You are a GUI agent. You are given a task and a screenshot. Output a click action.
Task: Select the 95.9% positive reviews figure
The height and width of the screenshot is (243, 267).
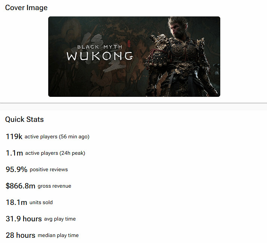(16, 169)
